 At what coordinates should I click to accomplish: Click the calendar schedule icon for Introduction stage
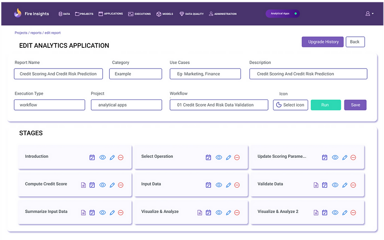click(92, 157)
